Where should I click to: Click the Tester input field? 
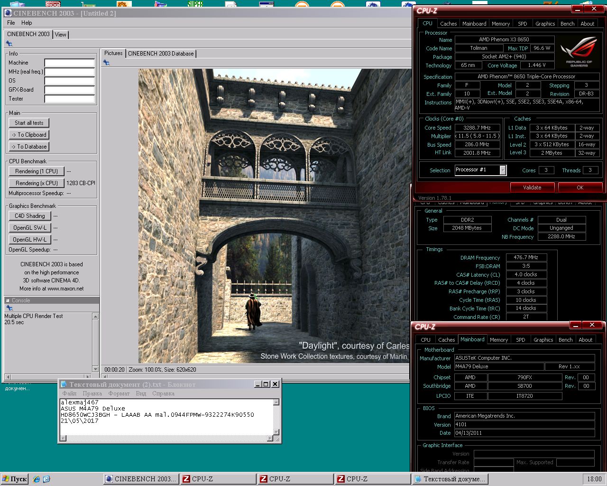point(70,99)
